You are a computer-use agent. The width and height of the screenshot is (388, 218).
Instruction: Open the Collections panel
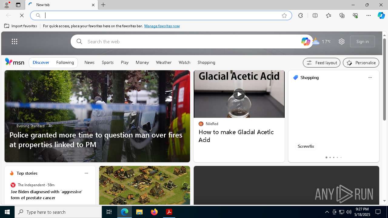point(342,15)
